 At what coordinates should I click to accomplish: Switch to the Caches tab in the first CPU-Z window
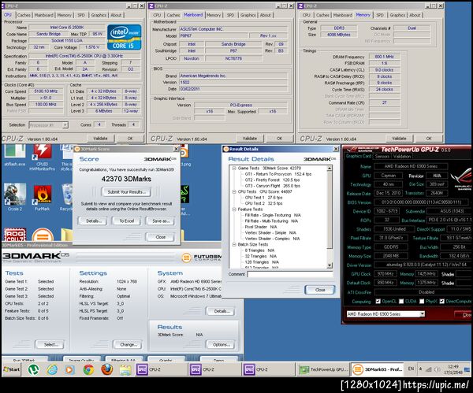(x=24, y=15)
